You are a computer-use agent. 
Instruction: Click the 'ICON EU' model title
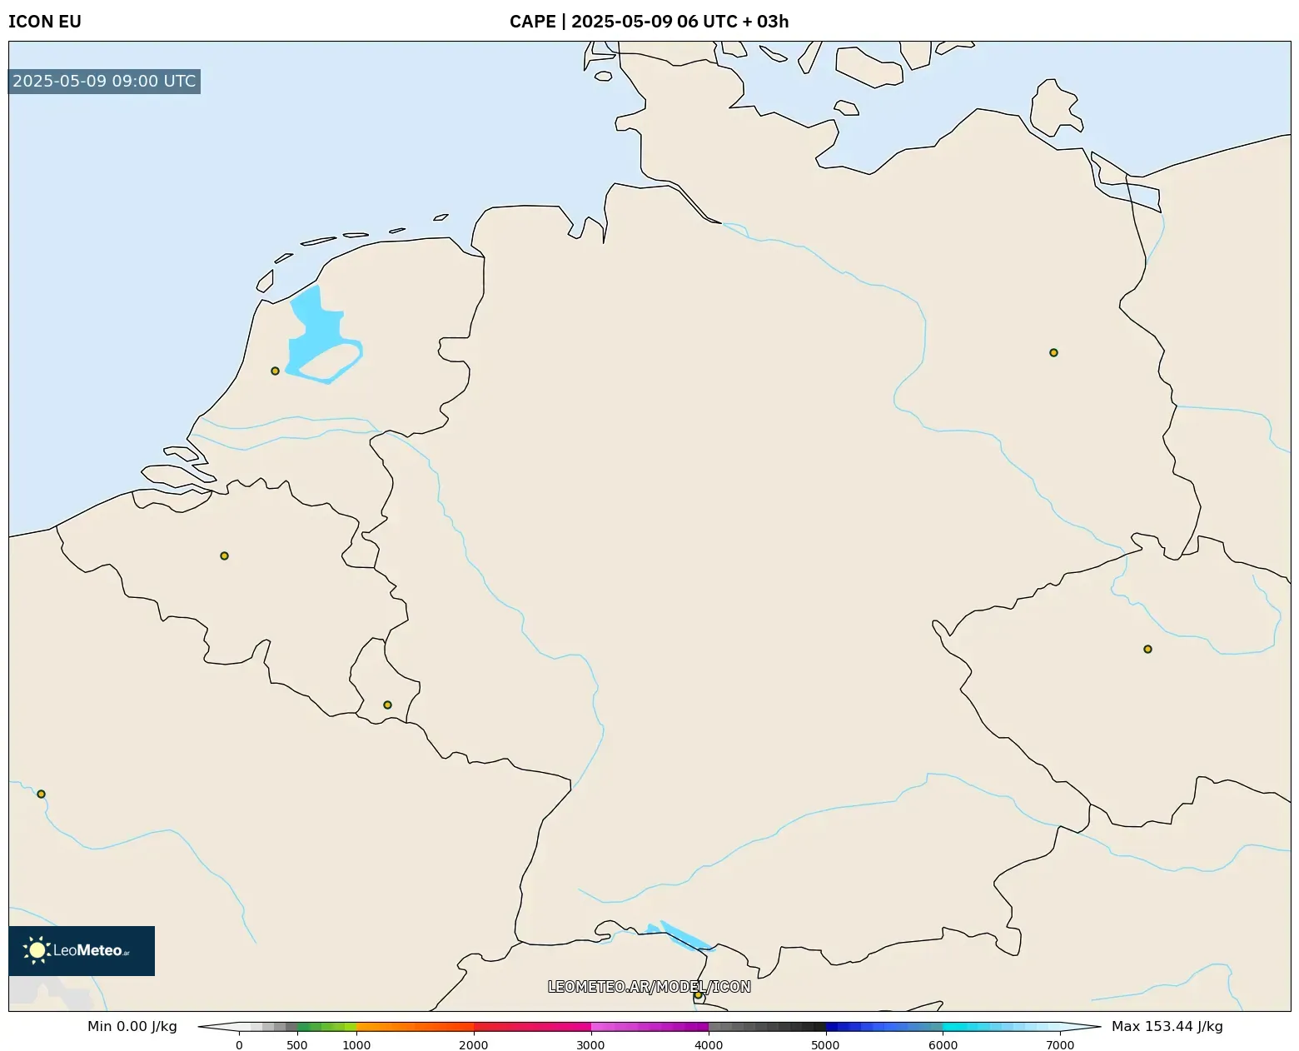click(45, 22)
